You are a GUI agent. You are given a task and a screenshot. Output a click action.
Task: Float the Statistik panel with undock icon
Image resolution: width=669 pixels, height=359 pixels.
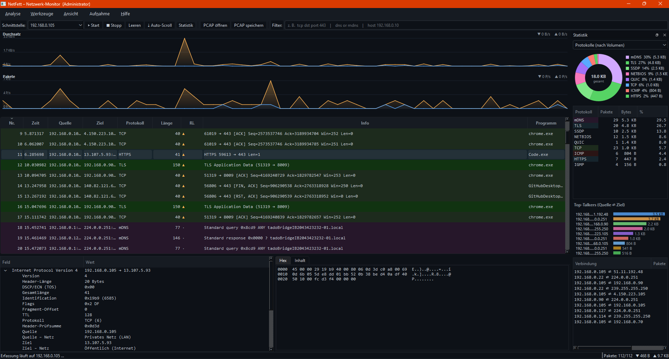point(657,35)
